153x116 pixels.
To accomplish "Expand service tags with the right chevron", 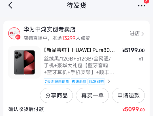I will [109, 81].
